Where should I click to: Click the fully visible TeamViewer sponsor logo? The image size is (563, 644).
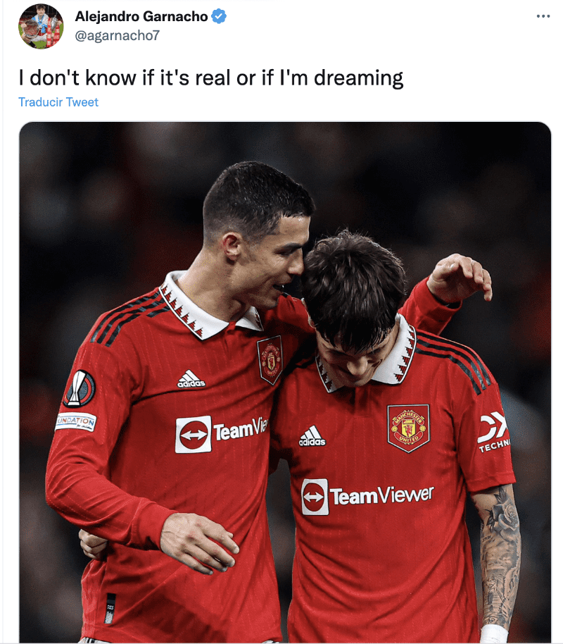click(367, 496)
